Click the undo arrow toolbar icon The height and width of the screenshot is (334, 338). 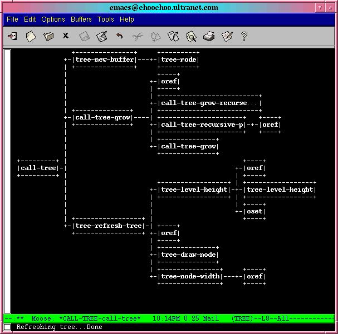[119, 36]
